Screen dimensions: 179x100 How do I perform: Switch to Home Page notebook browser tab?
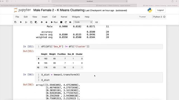pyautogui.click(x=66, y=6)
